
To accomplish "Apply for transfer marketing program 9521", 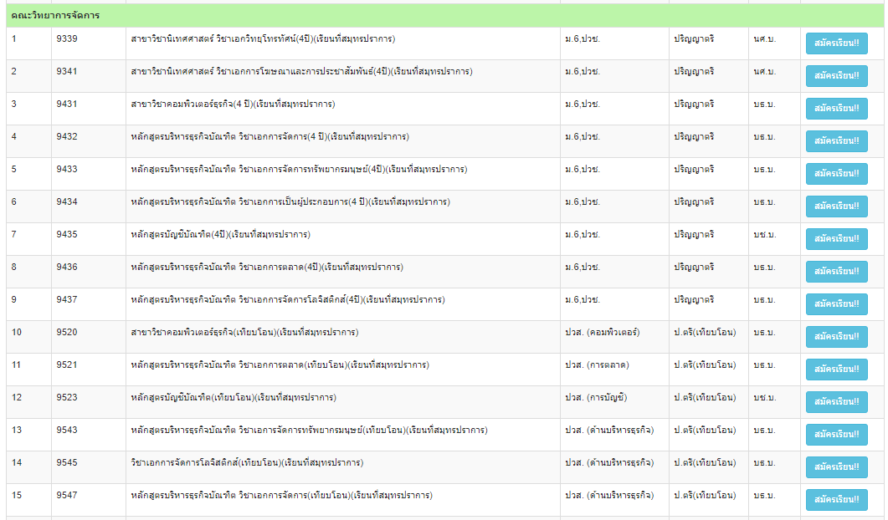I will [x=836, y=370].
